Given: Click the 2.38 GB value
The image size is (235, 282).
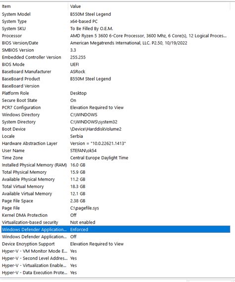Looking at the screenshot, I should coord(78,201).
